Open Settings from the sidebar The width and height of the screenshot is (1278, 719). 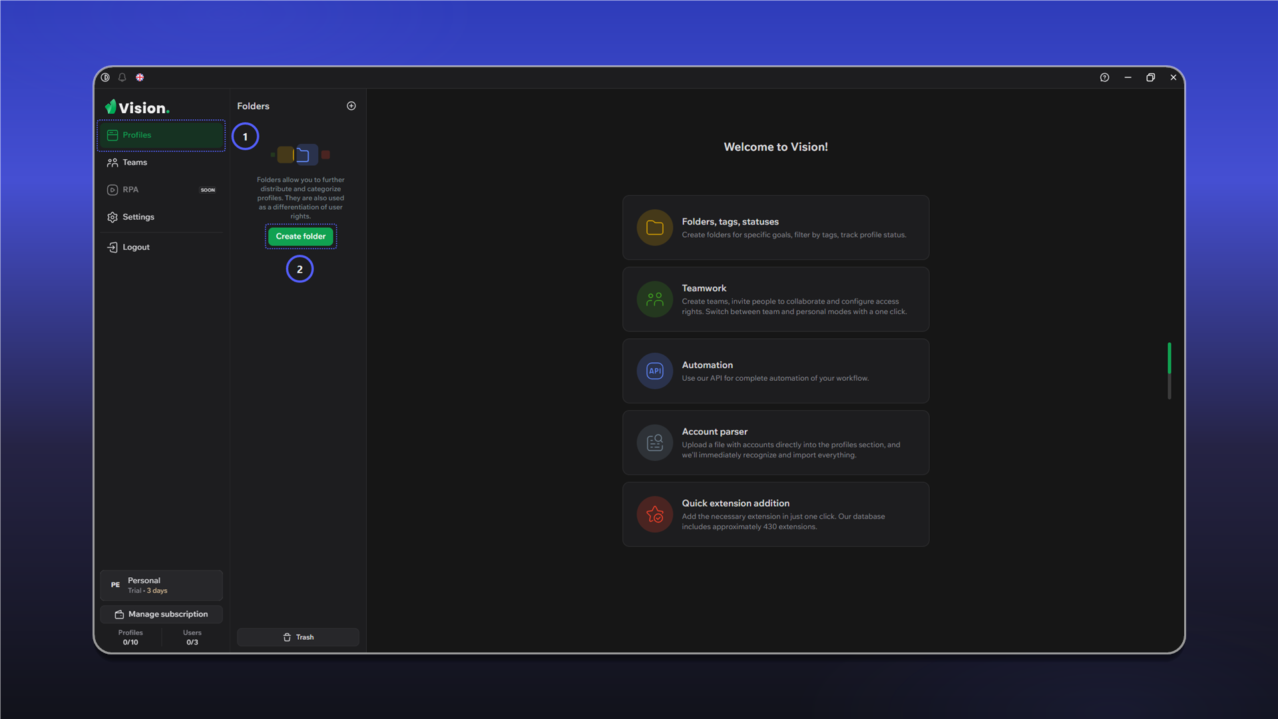coord(161,217)
